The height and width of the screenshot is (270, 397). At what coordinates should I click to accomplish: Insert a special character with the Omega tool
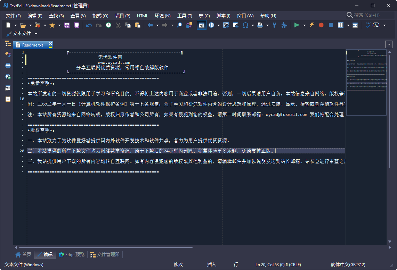point(246,25)
